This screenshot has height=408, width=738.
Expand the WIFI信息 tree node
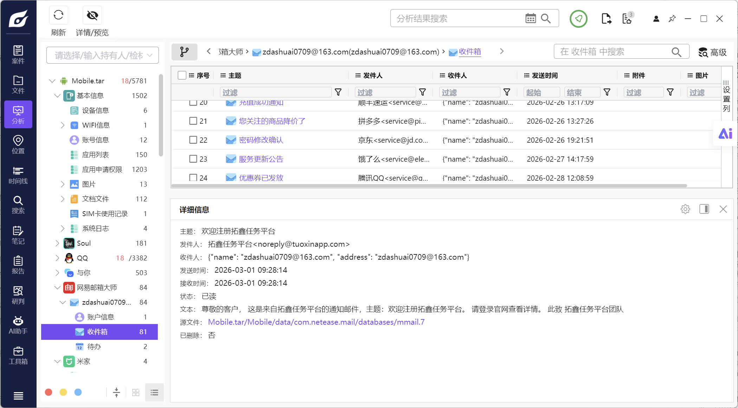tap(63, 125)
